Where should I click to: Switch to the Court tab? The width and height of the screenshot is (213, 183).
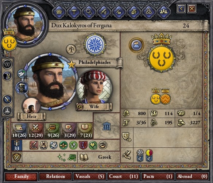point(124,176)
